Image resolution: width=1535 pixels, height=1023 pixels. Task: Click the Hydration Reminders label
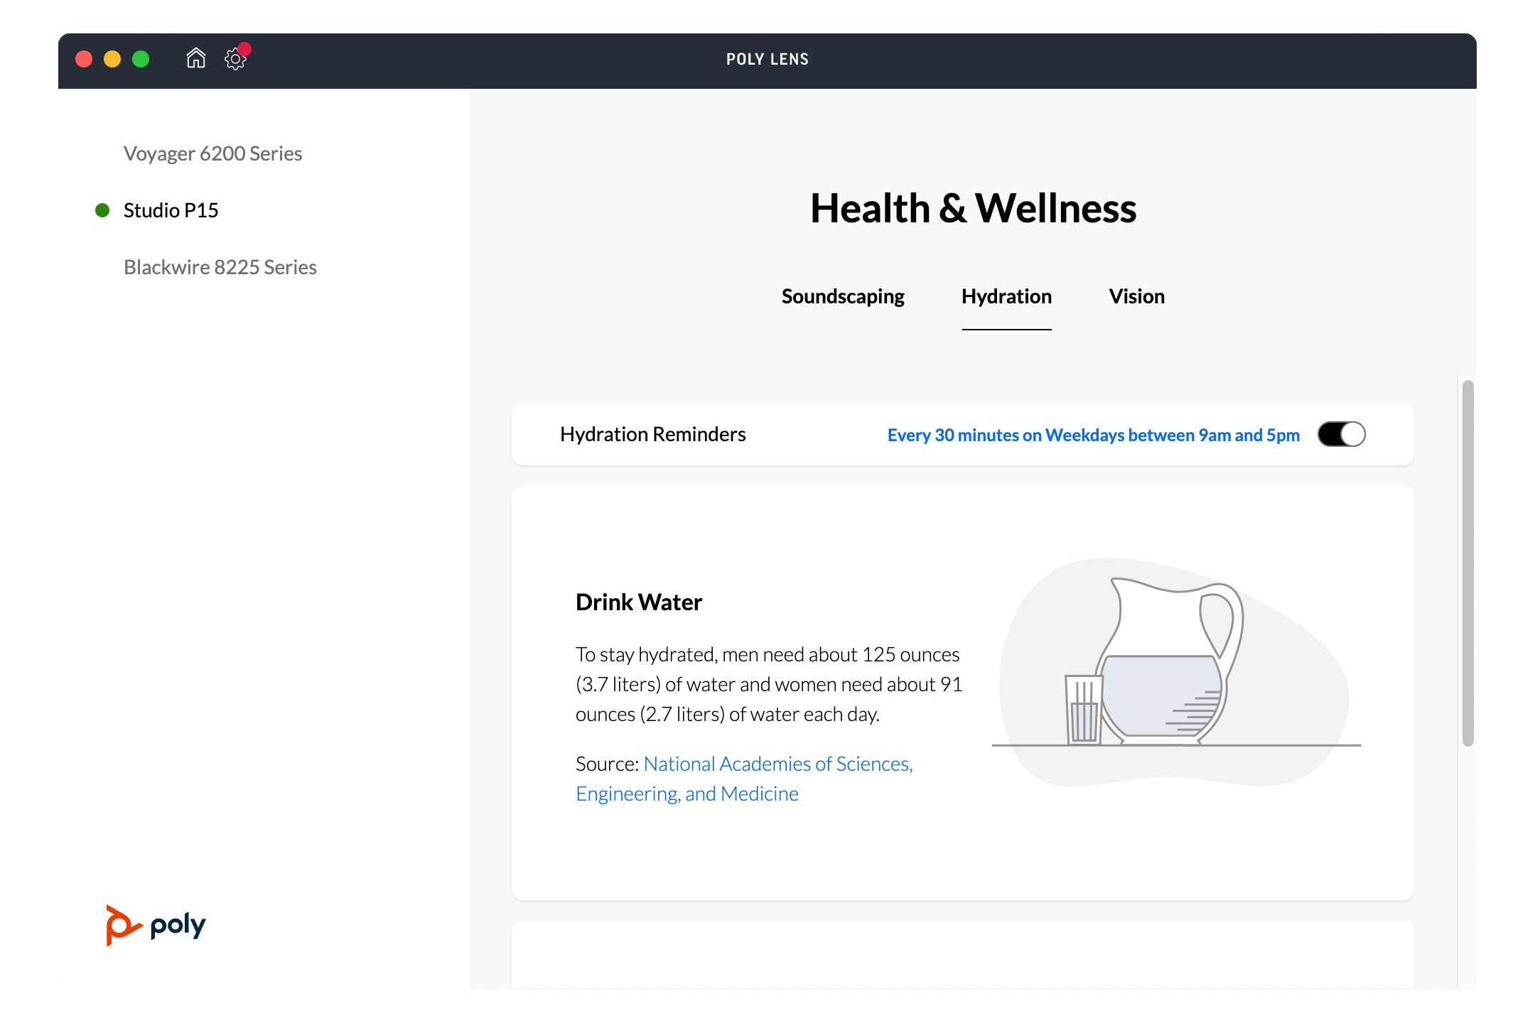coord(652,434)
